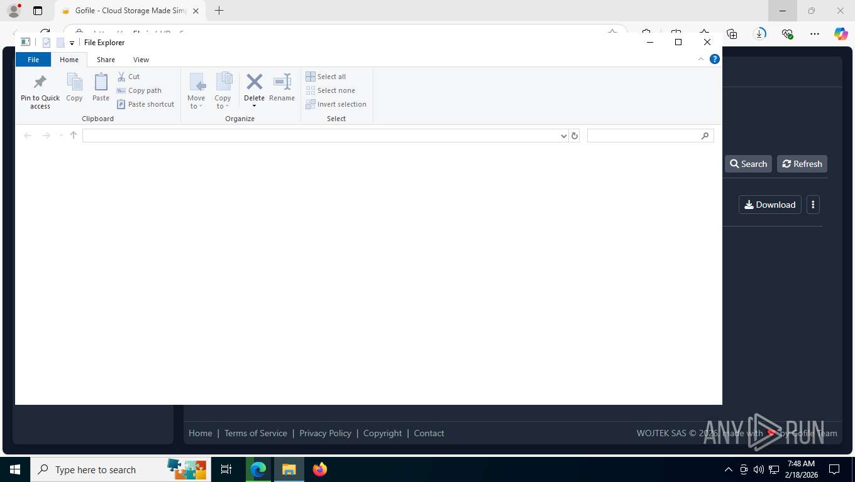Image resolution: width=855 pixels, height=482 pixels.
Task: Open a new Edge tab
Action: tap(219, 11)
